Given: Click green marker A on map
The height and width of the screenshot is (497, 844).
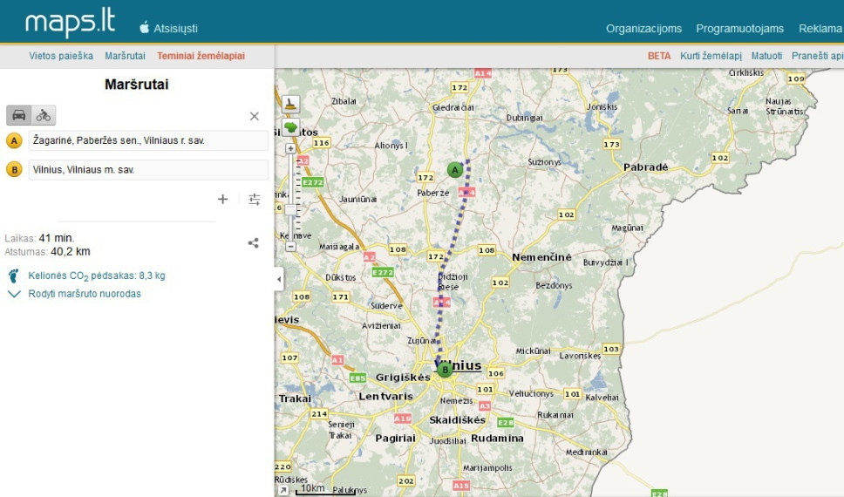Looking at the screenshot, I should 455,170.
